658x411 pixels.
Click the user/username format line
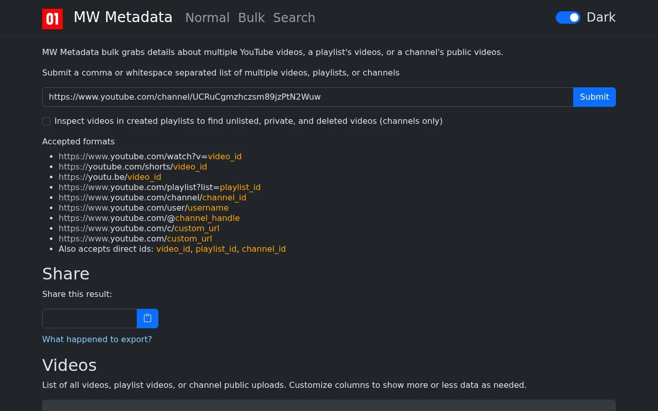point(143,208)
